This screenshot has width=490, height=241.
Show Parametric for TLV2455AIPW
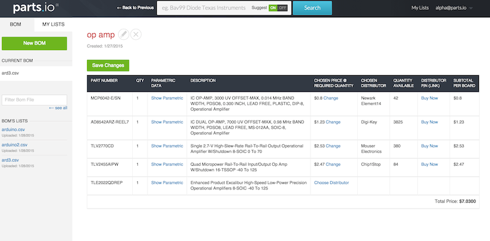coord(167,164)
